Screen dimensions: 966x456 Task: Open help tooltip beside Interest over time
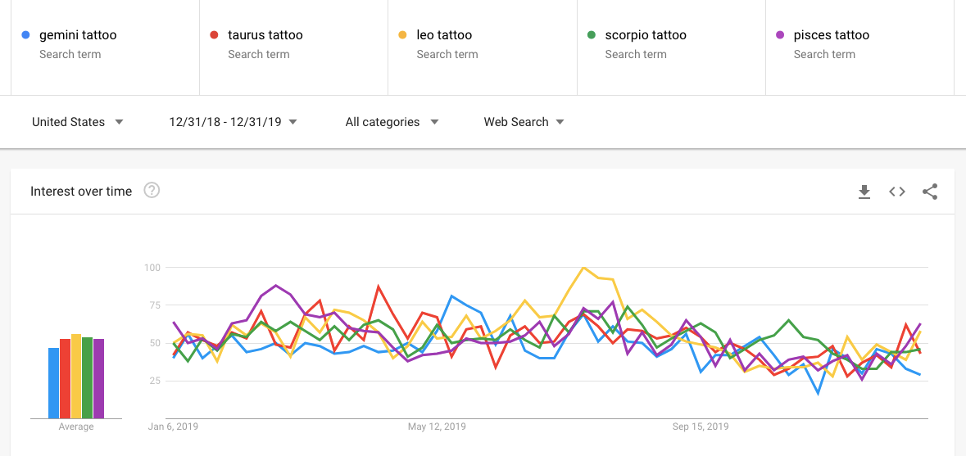152,191
